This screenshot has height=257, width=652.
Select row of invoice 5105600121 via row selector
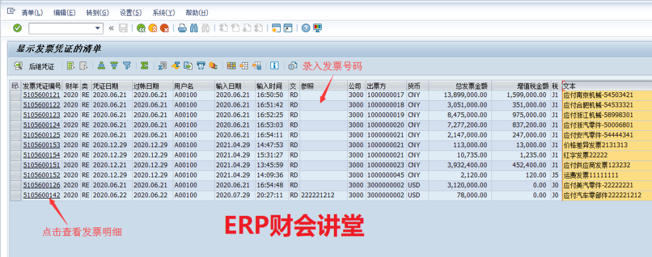(x=16, y=95)
